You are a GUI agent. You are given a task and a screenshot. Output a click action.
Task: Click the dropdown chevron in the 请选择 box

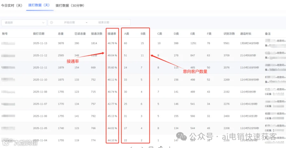point(43,22)
